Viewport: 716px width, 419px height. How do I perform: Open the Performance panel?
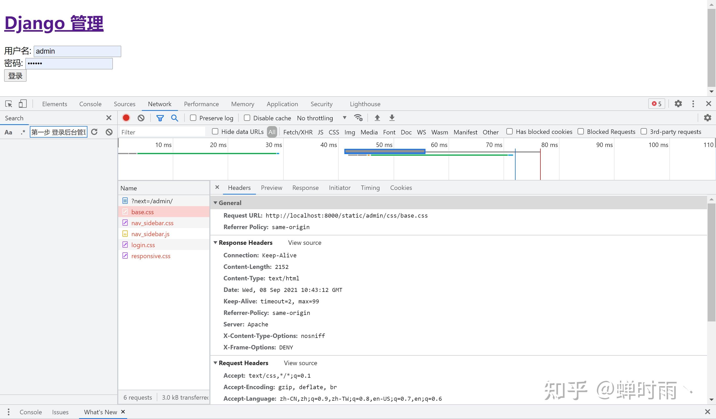(201, 104)
